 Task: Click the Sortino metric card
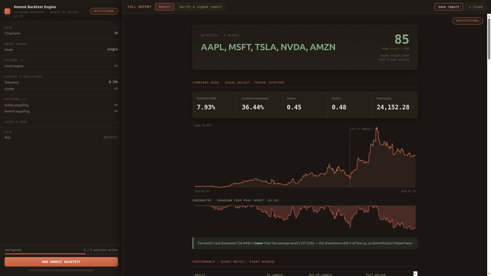[350, 105]
